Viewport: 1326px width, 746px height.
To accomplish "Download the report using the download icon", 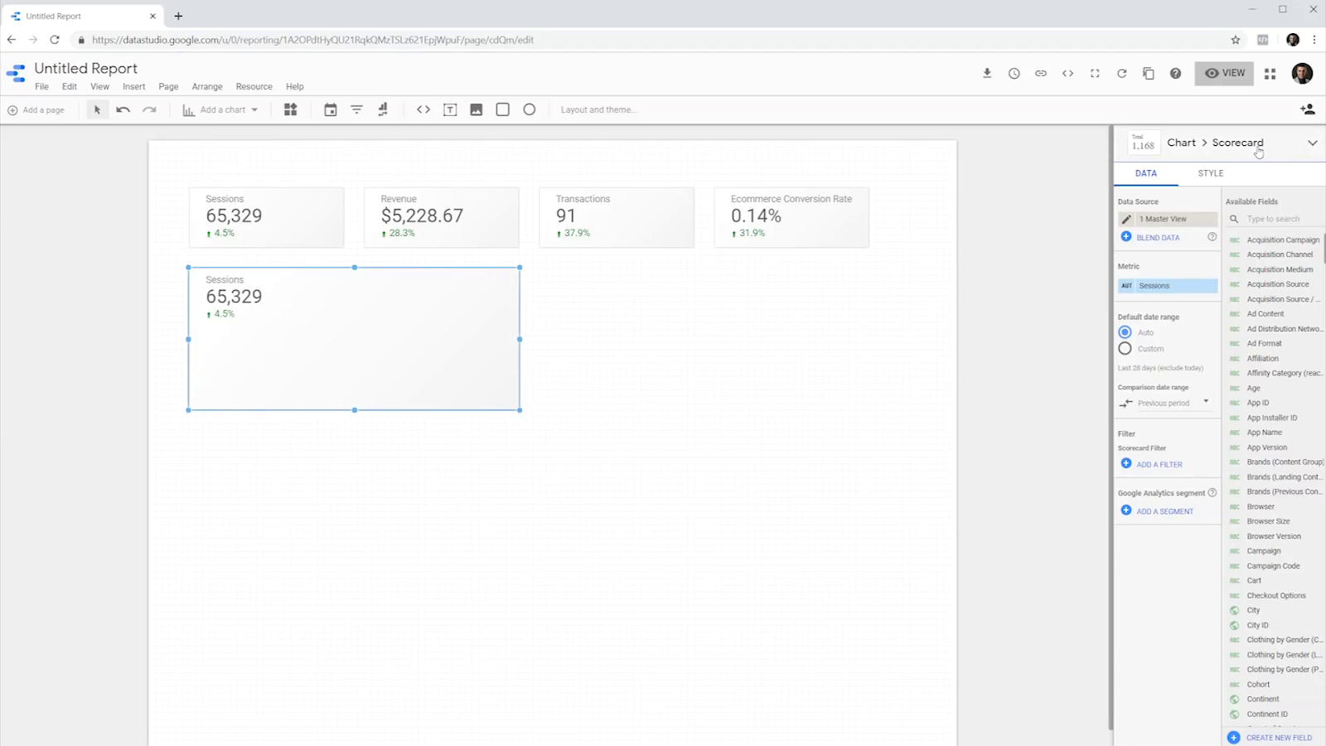I will [x=987, y=73].
